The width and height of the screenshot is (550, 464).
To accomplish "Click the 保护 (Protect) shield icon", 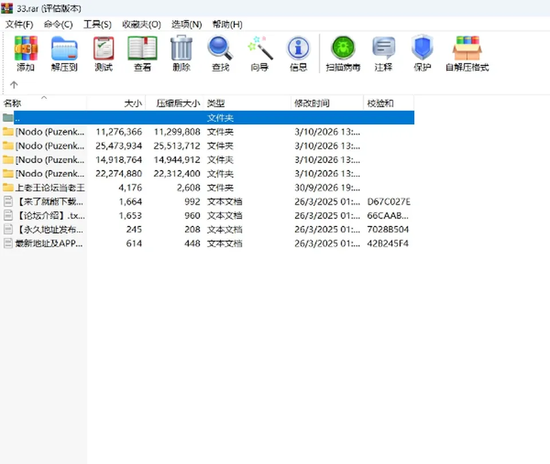I will [x=422, y=54].
